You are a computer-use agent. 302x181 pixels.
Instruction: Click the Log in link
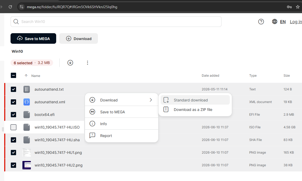pos(296,22)
